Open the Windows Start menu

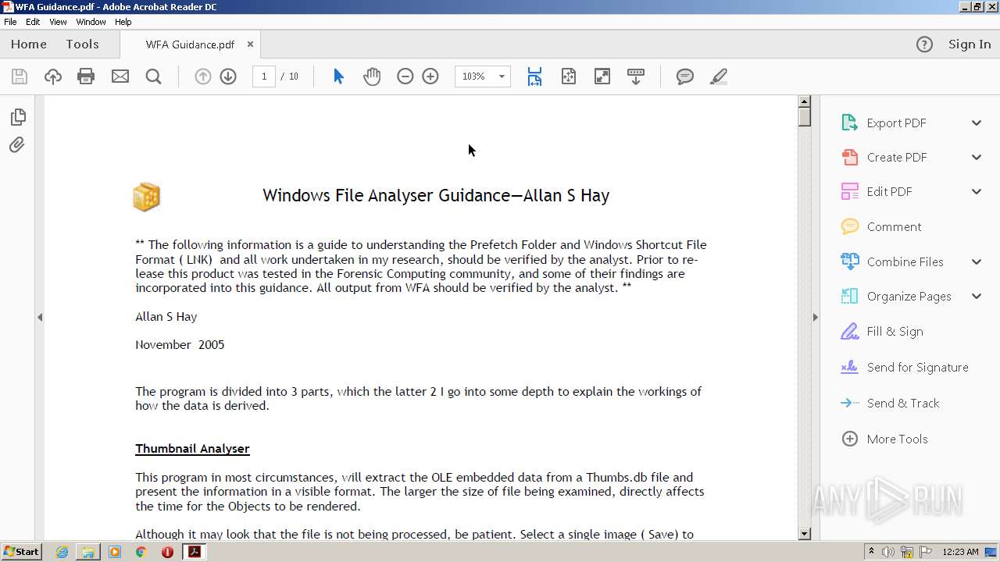(21, 552)
